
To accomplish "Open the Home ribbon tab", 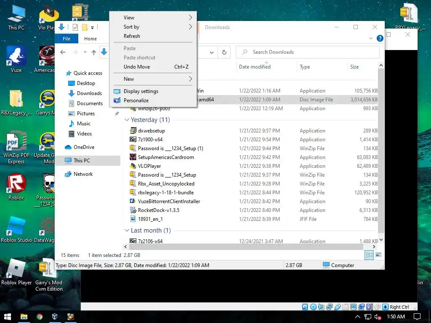I will pos(90,39).
